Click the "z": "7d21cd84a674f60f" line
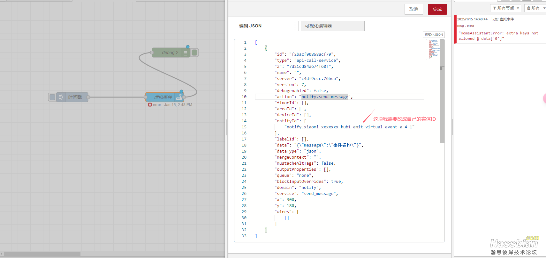This screenshot has width=546, height=258. coord(304,66)
